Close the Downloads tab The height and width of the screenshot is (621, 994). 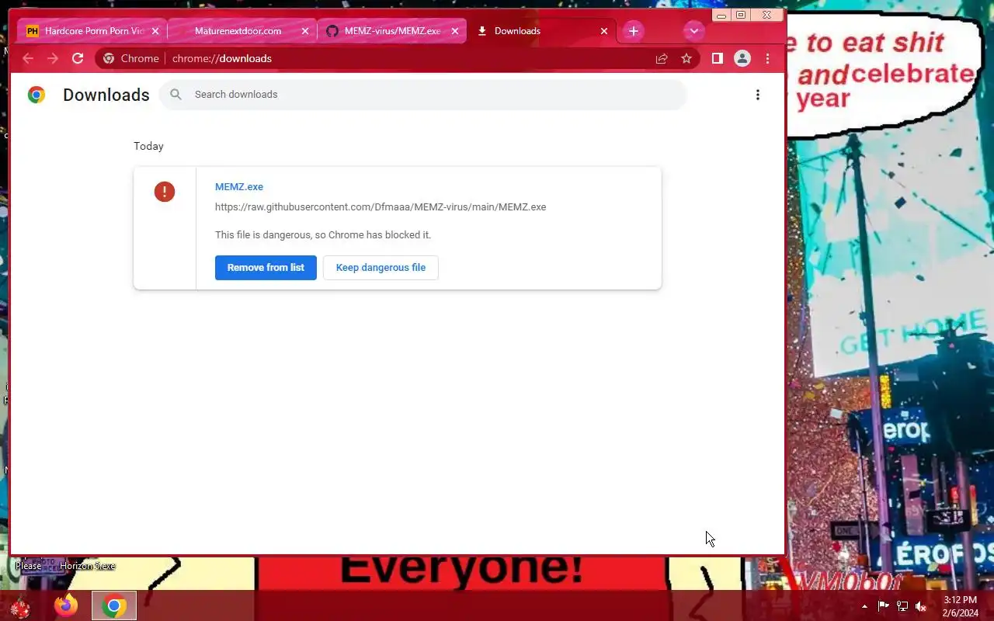(x=604, y=31)
